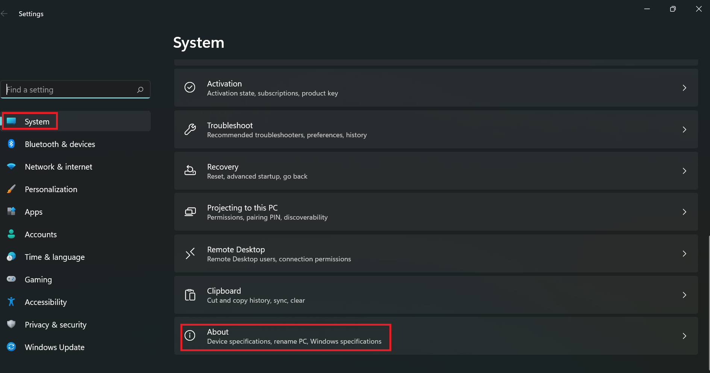Image resolution: width=710 pixels, height=373 pixels.
Task: Open Windows Update settings
Action: point(76,347)
